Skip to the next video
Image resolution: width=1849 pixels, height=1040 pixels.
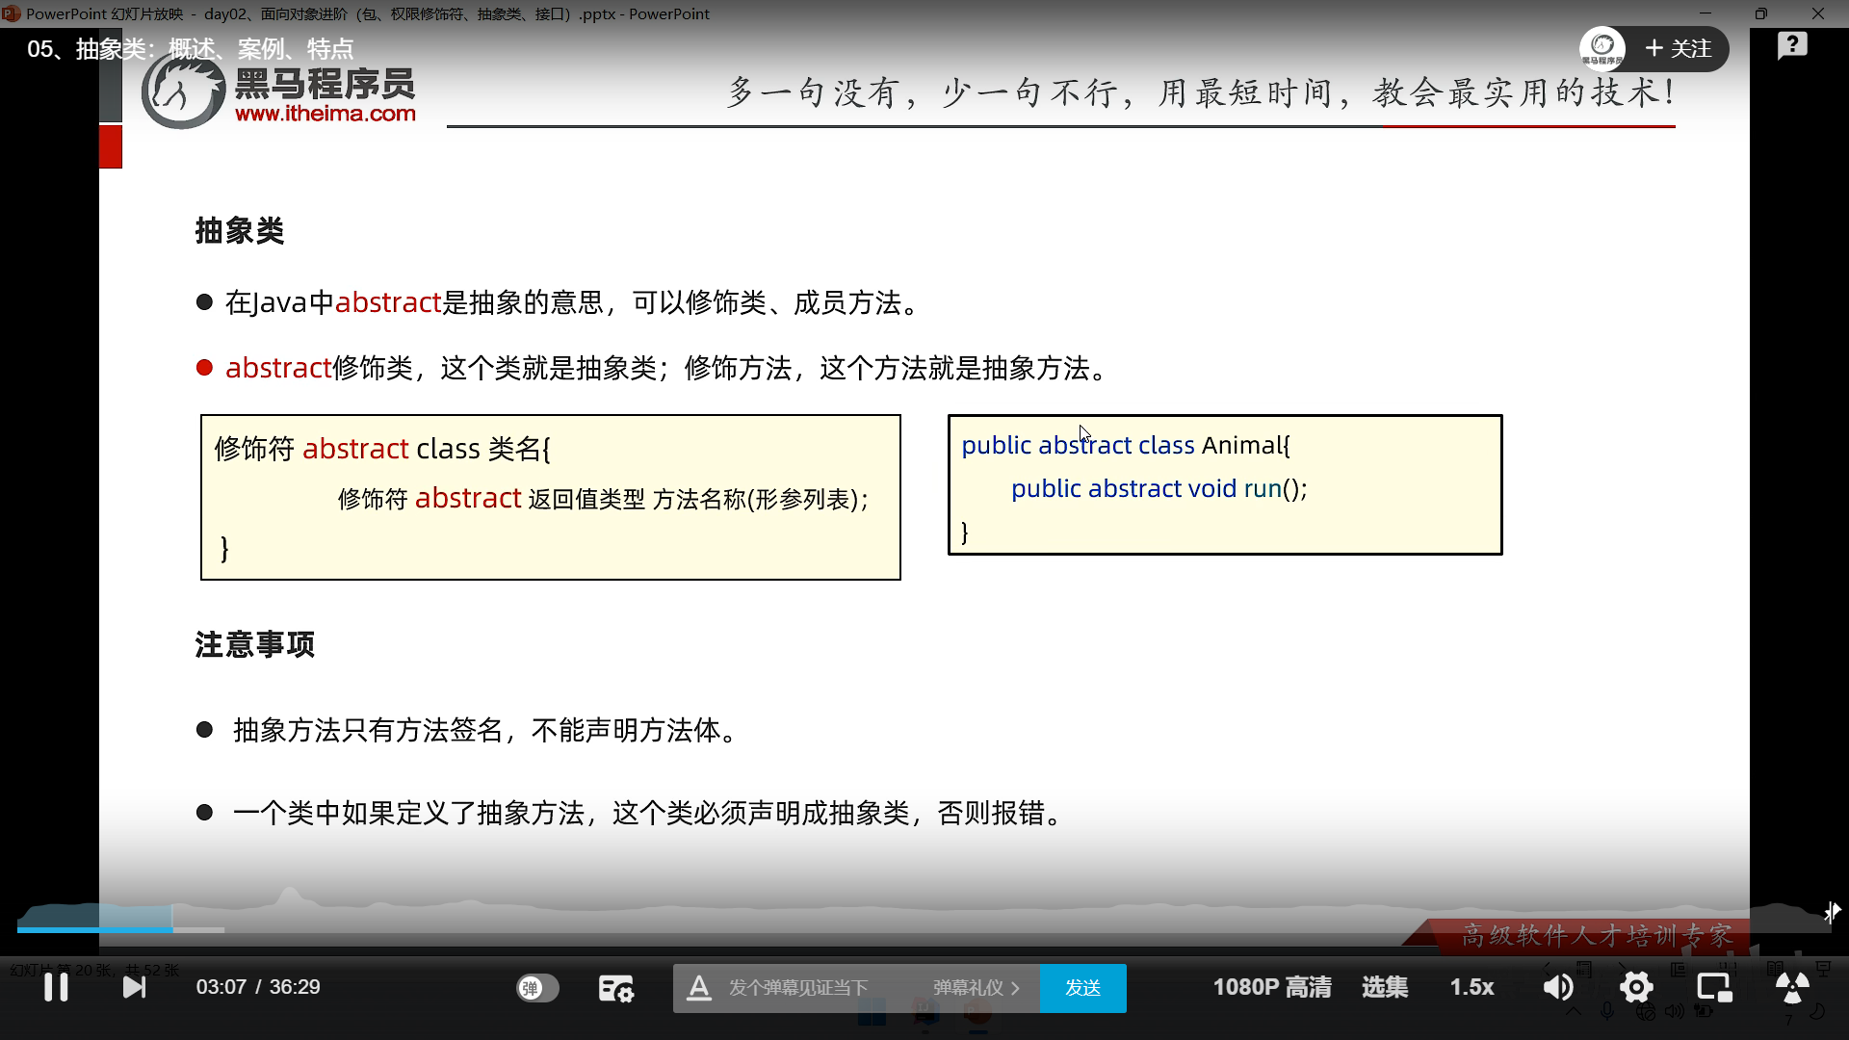tap(134, 987)
